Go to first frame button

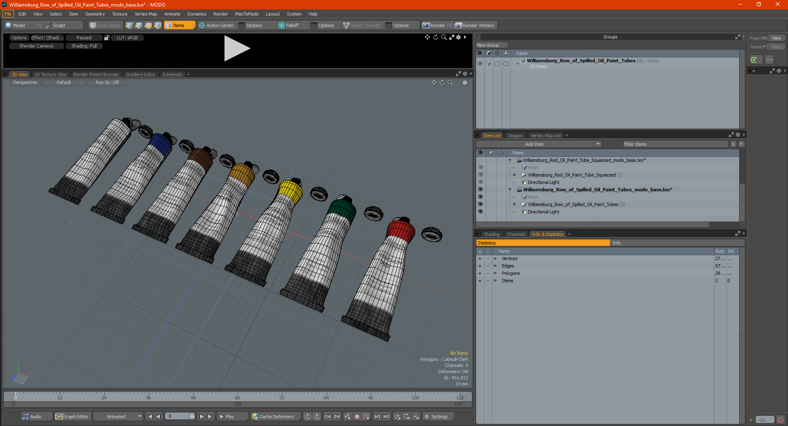149,417
